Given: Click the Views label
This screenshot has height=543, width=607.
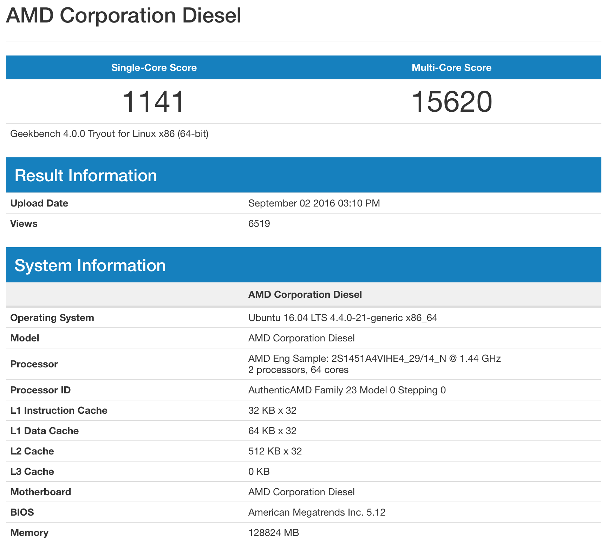Looking at the screenshot, I should tap(24, 224).
